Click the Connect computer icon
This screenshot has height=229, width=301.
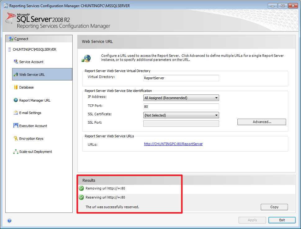tap(11, 39)
